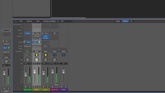Click Bus 2 send knob in inspector strip
Viewport: 165px width, 93px height.
coord(9,48)
